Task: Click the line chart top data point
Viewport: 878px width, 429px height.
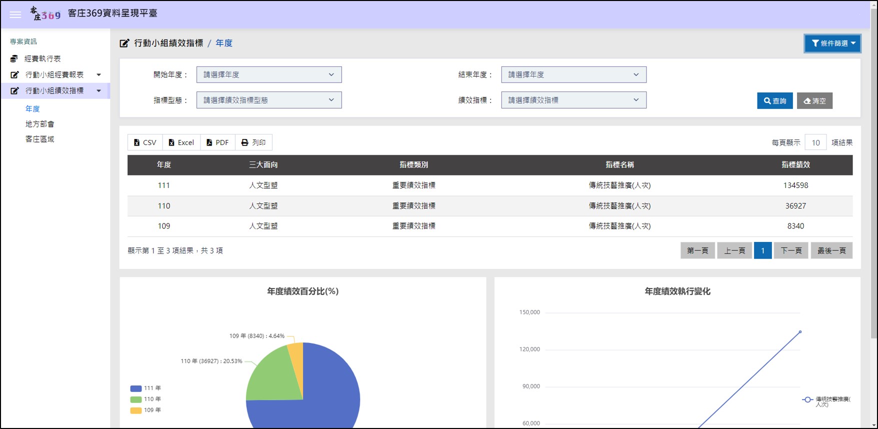Action: (800, 332)
